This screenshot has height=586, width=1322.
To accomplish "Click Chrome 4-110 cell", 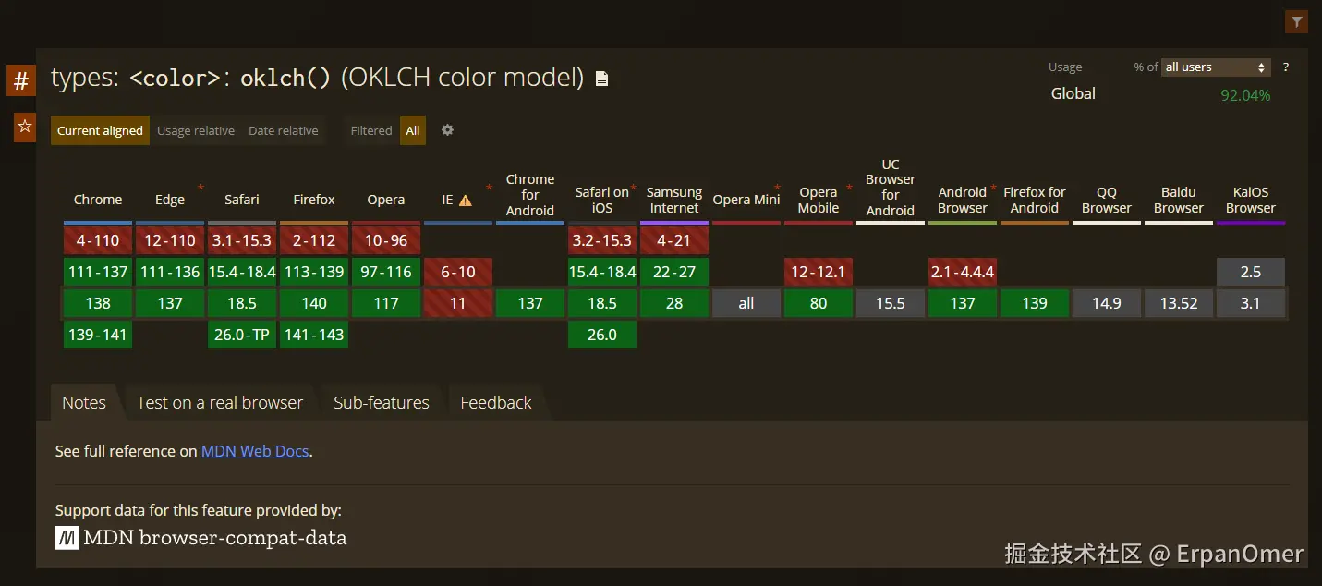I will click(x=98, y=240).
